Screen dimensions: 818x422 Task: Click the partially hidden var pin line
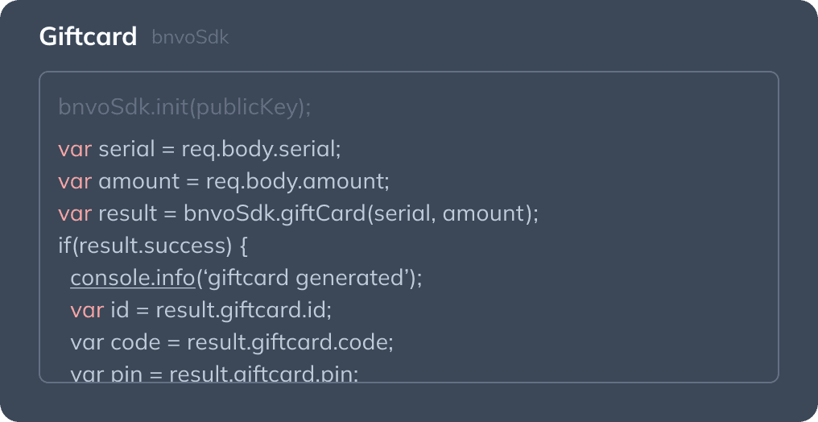pyautogui.click(x=213, y=374)
